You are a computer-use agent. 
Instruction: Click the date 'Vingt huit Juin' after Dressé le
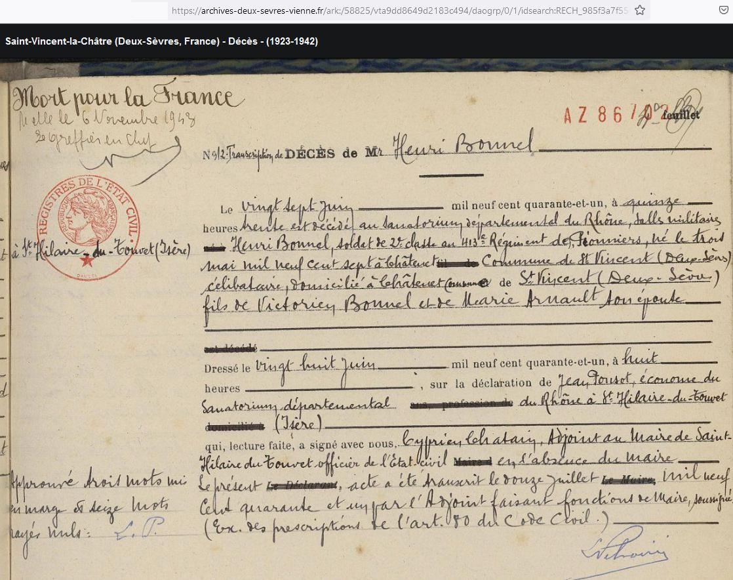click(x=315, y=365)
